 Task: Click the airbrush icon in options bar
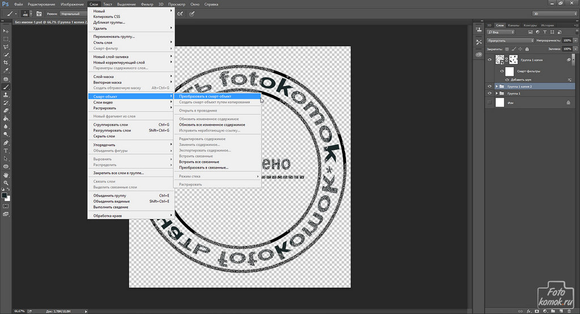pos(180,14)
